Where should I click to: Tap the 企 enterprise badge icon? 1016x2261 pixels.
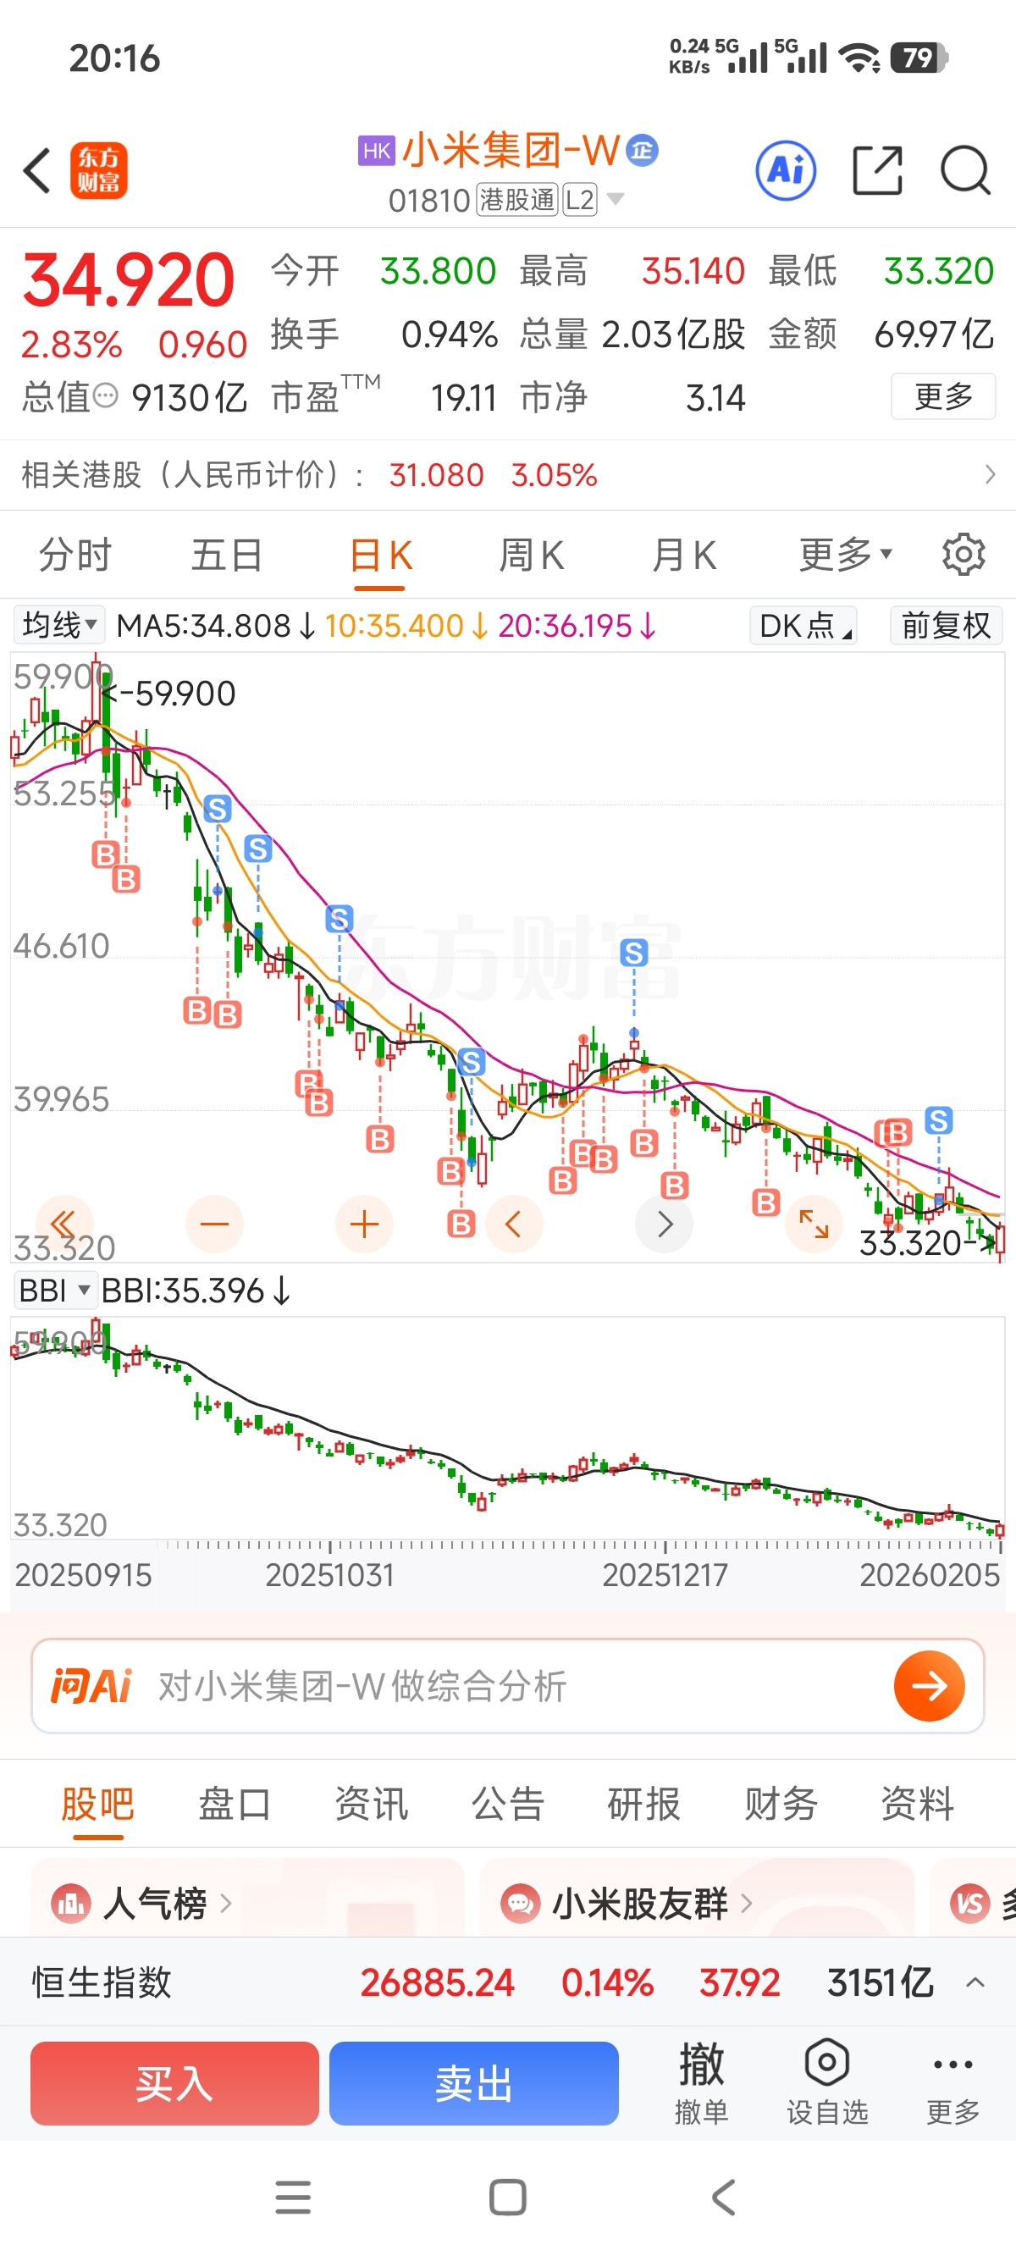click(x=643, y=150)
